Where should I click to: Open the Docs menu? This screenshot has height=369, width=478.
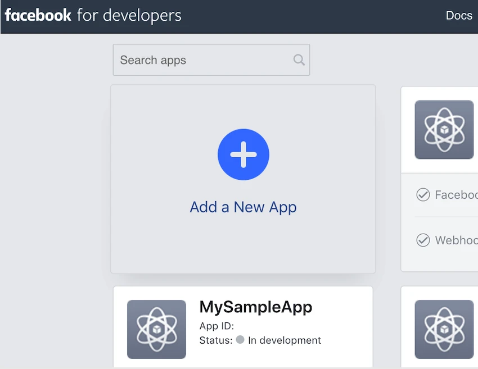point(459,15)
